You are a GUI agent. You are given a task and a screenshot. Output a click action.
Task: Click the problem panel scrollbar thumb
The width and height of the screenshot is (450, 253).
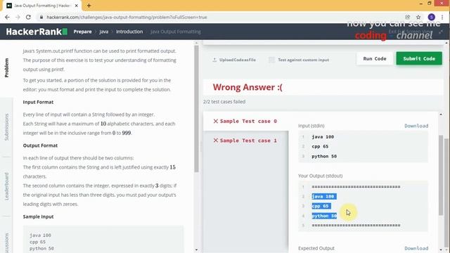tap(196, 109)
